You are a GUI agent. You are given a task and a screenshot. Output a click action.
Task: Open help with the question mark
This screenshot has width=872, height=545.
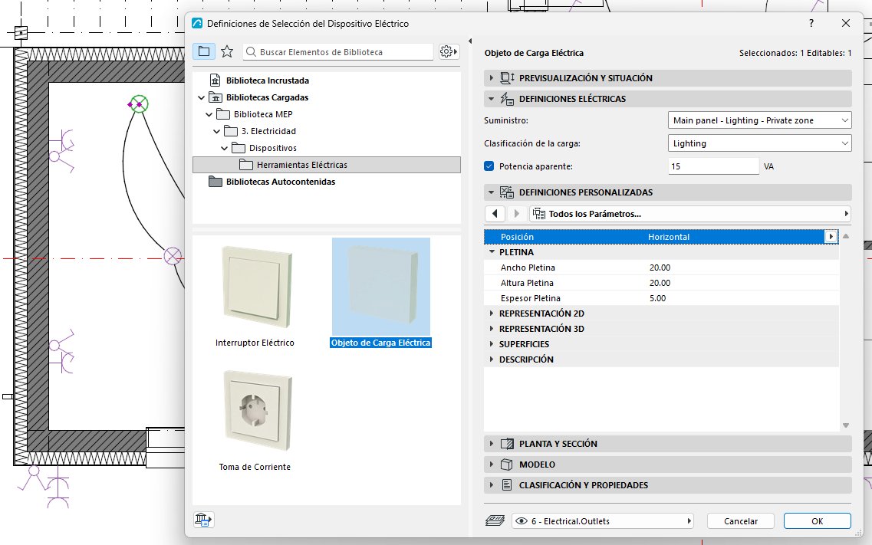(811, 23)
